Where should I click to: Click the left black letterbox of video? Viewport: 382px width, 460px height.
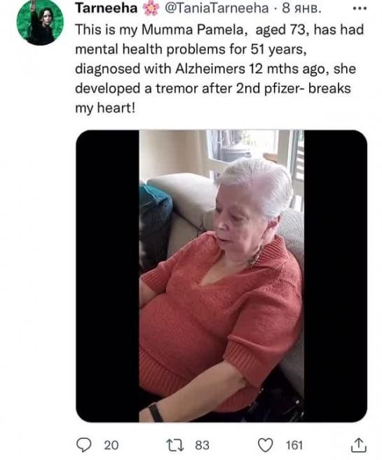[x=107, y=276]
